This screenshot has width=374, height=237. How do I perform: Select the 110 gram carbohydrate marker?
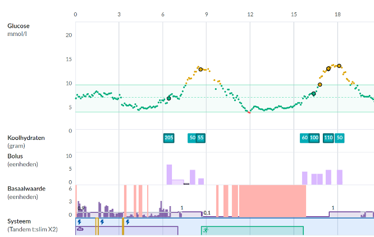pos(329,138)
